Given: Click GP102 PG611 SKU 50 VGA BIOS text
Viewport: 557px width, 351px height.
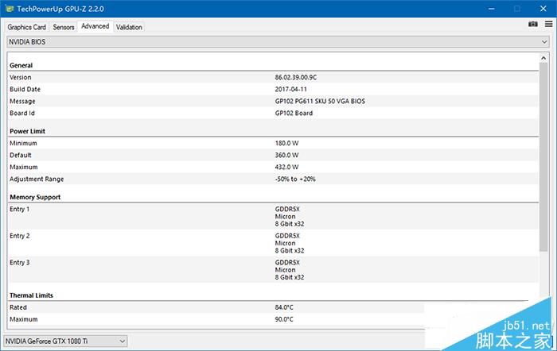Looking at the screenshot, I should (320, 102).
